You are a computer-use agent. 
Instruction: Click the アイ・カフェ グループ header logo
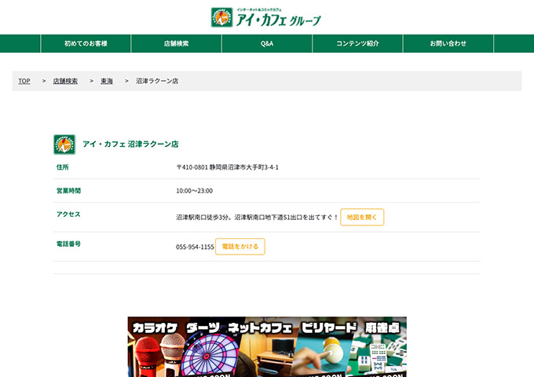[266, 17]
